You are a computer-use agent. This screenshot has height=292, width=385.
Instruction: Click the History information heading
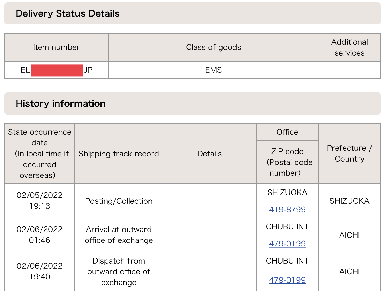point(61,103)
